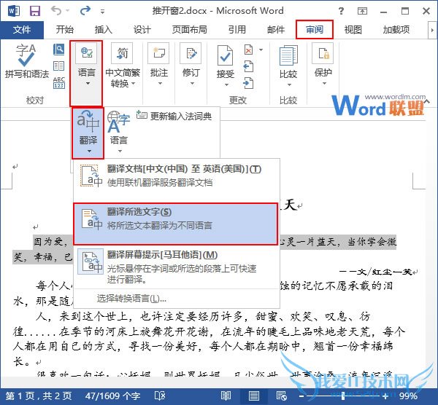Image resolution: width=438 pixels, height=405 pixels.
Task: Go to previous change icon
Action: tap(248, 66)
